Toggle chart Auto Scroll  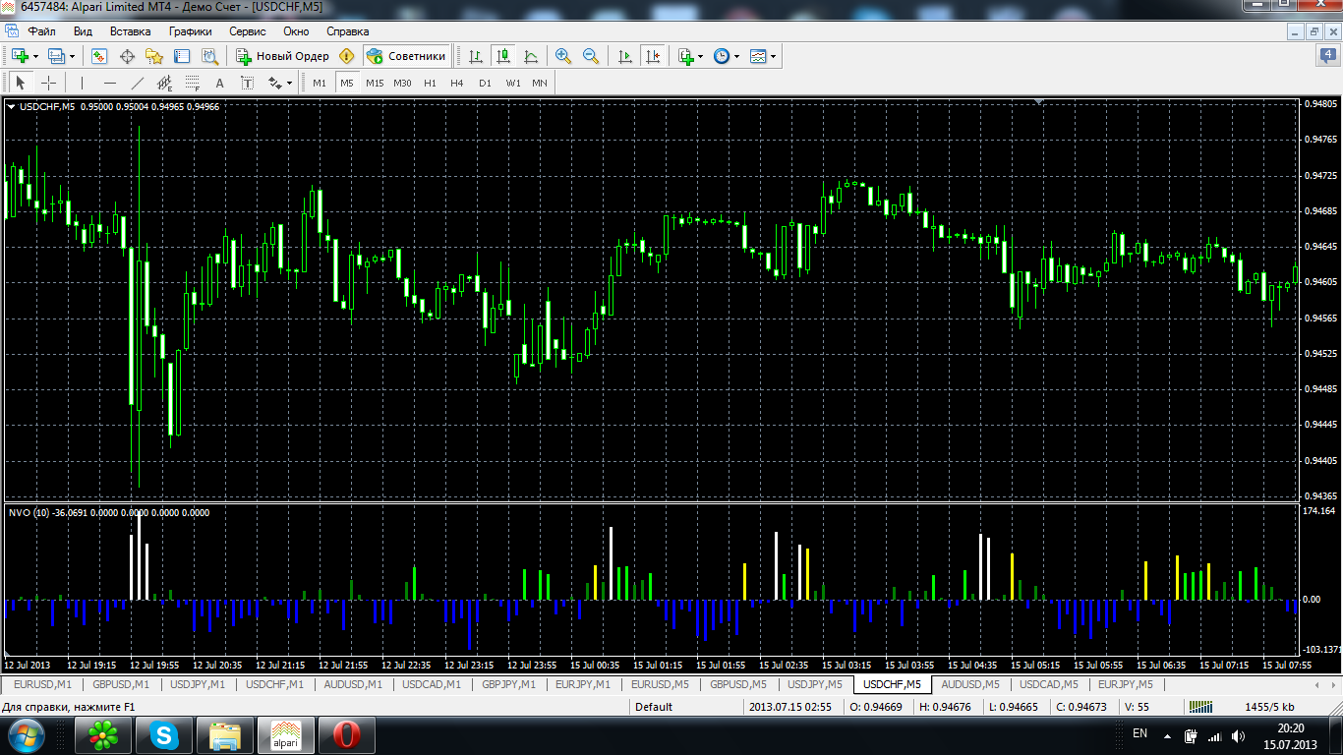[624, 56]
